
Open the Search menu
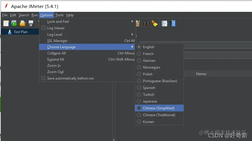24,15
